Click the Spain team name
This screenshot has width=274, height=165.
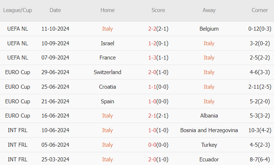tap(107, 101)
